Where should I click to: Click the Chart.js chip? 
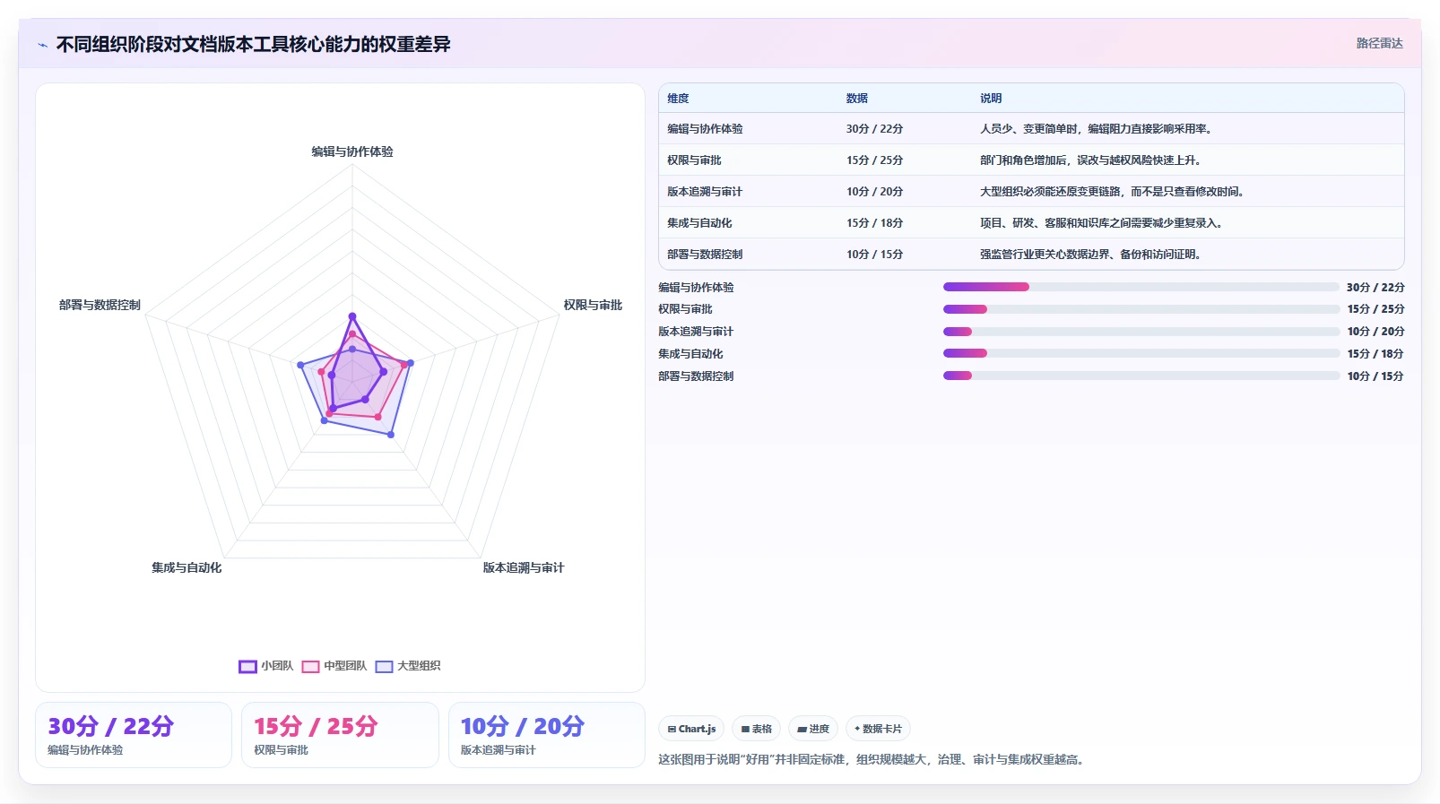coord(691,729)
